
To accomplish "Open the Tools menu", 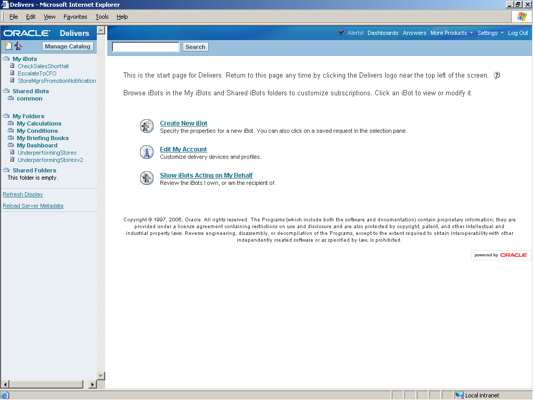I will click(x=102, y=17).
